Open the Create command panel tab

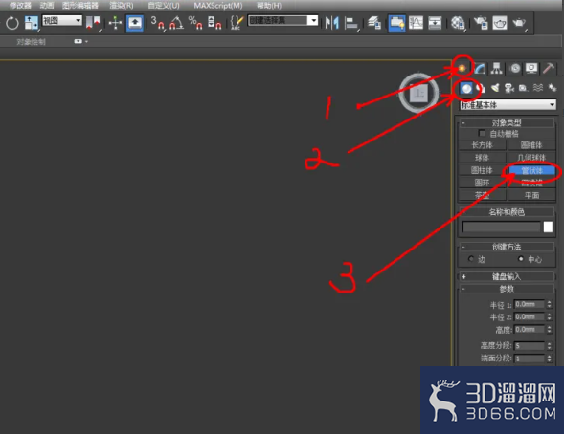[462, 68]
